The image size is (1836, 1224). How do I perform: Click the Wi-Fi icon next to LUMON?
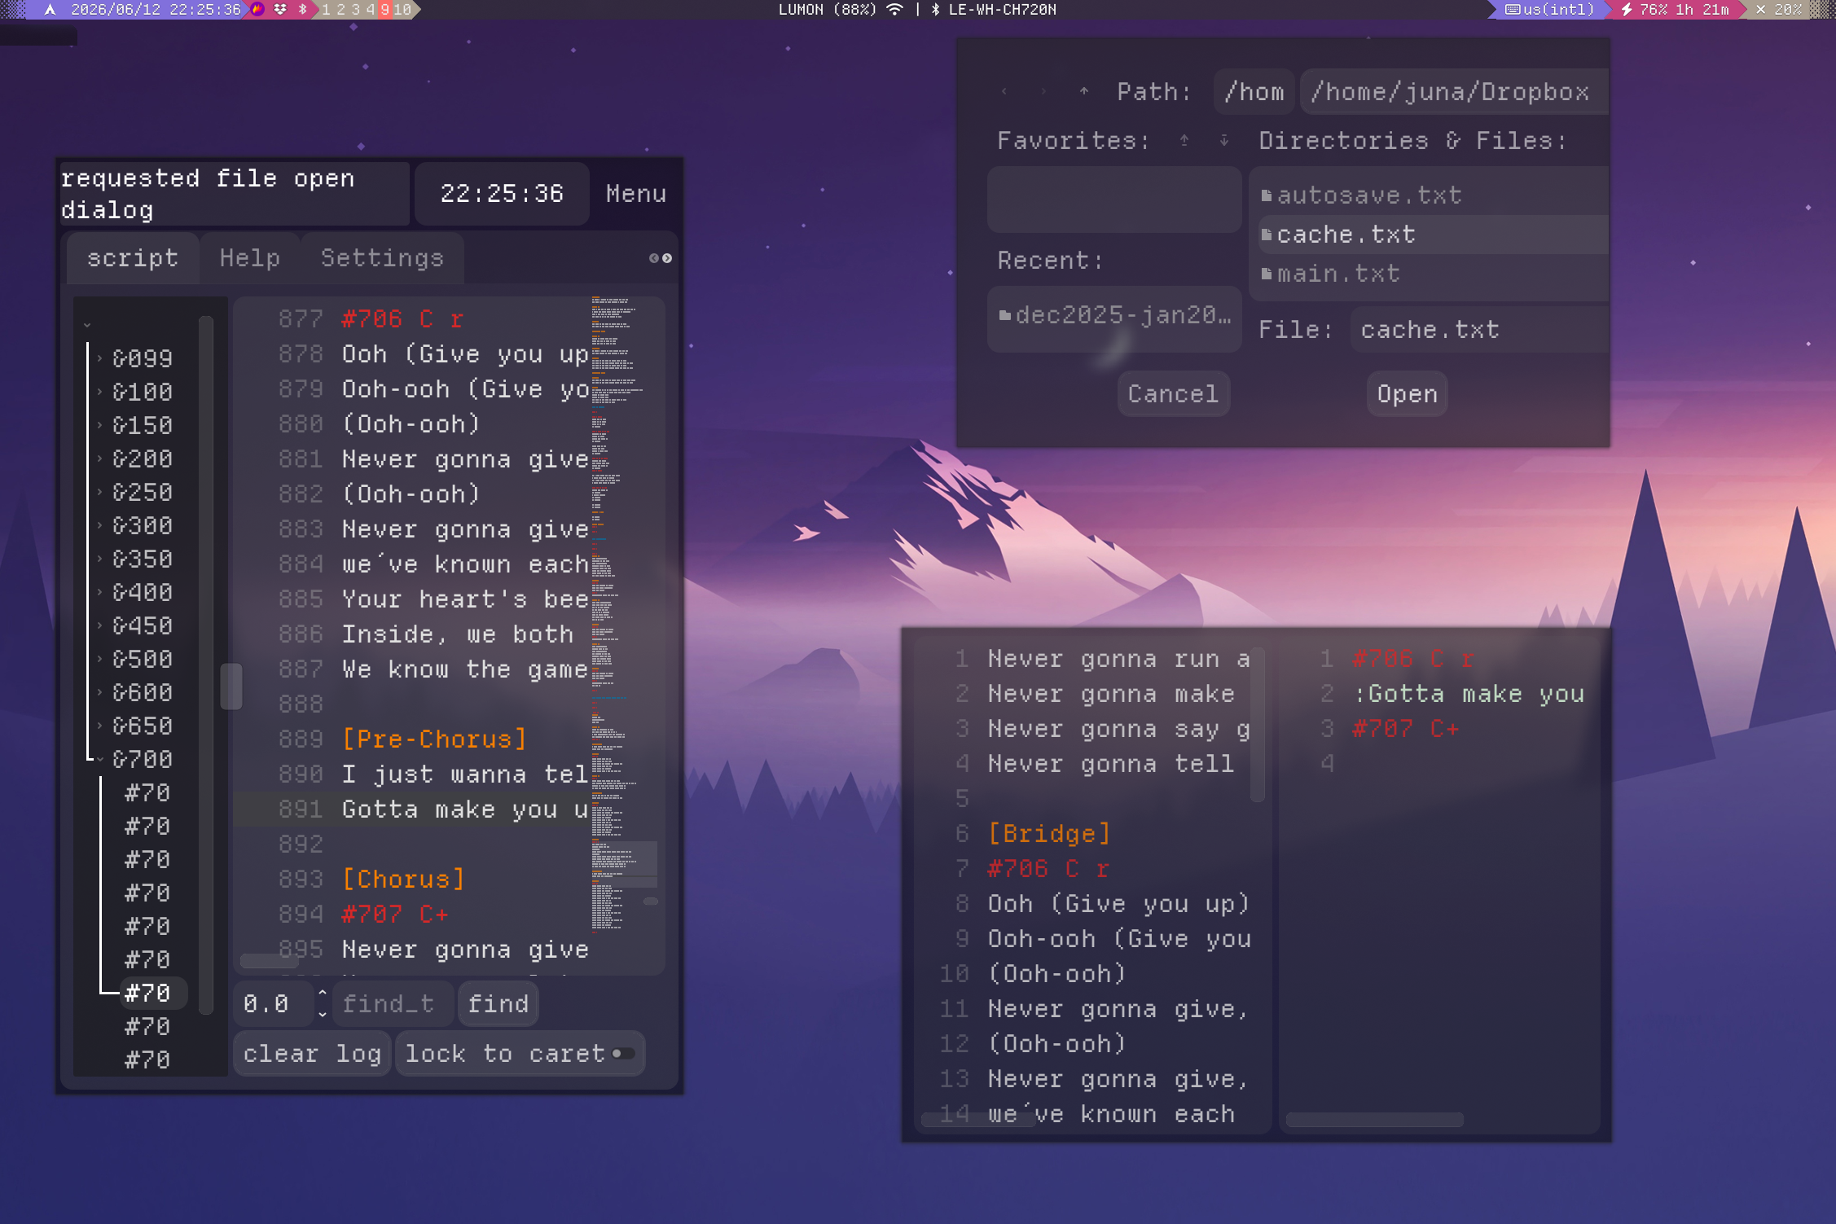pyautogui.click(x=894, y=10)
